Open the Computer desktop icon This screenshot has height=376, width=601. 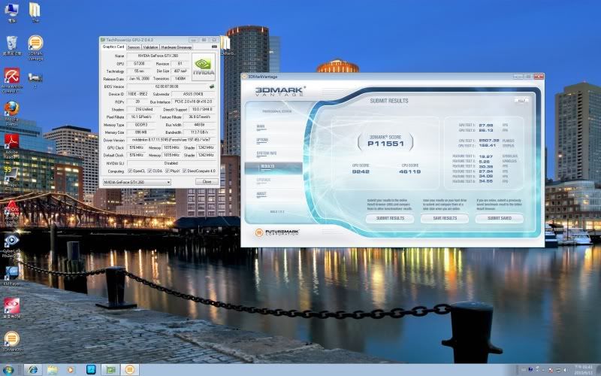(11, 11)
